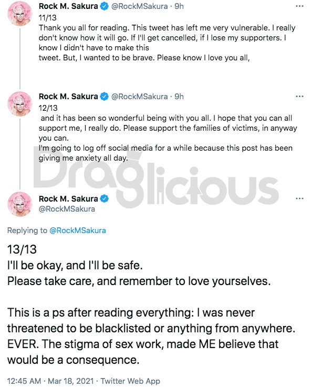Viewport: 312px width, 388px height.
Task: Open the profile avatar beside the 11/13 tweet
Action: coord(20,14)
